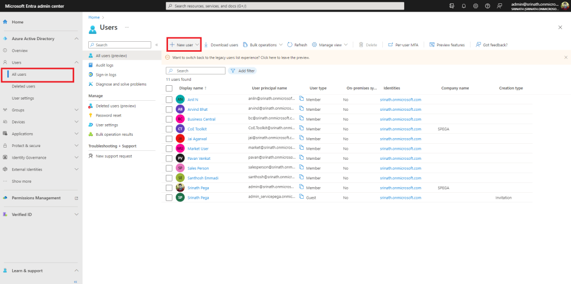Click the Add filter button
This screenshot has width=571, height=284.
coord(242,71)
